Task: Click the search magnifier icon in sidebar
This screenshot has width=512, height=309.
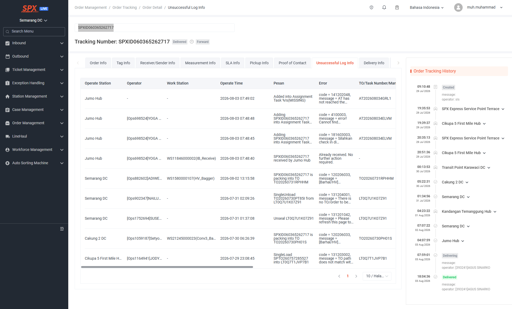Action: pyautogui.click(x=7, y=31)
